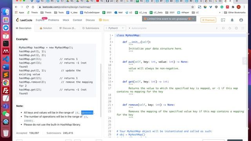Click the description panel scrollbar

[x=101, y=90]
